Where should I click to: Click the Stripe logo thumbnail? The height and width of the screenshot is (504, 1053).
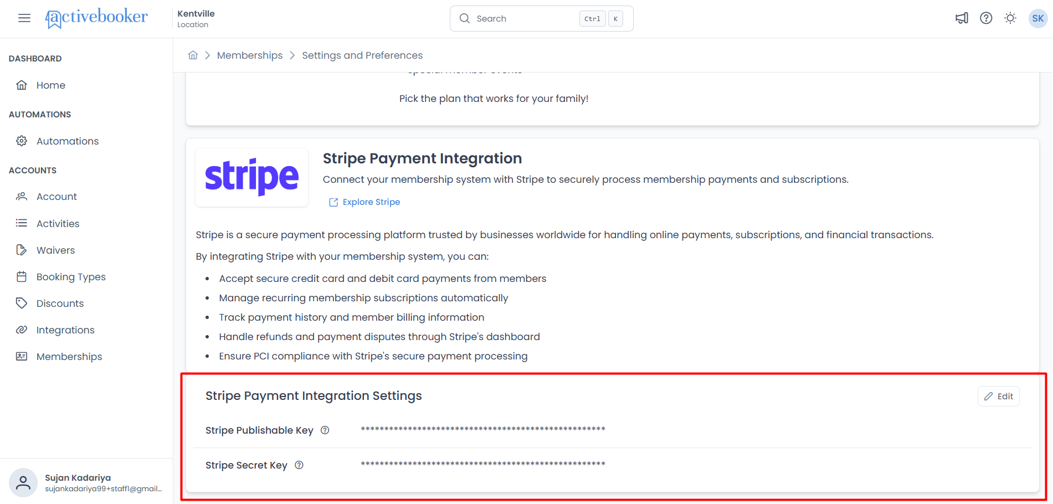[x=252, y=177]
